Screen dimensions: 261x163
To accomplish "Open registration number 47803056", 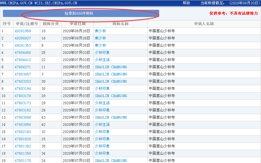I will pos(23,125).
